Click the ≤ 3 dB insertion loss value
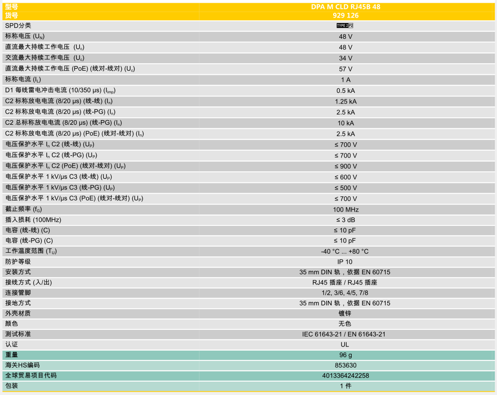 pos(345,220)
